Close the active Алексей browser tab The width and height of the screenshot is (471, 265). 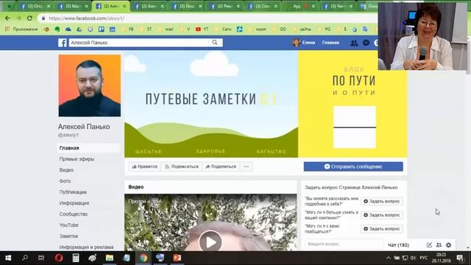[x=124, y=7]
